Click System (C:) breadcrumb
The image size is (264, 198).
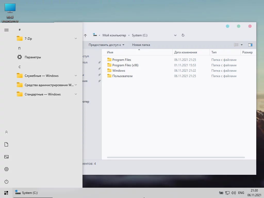click(x=139, y=35)
